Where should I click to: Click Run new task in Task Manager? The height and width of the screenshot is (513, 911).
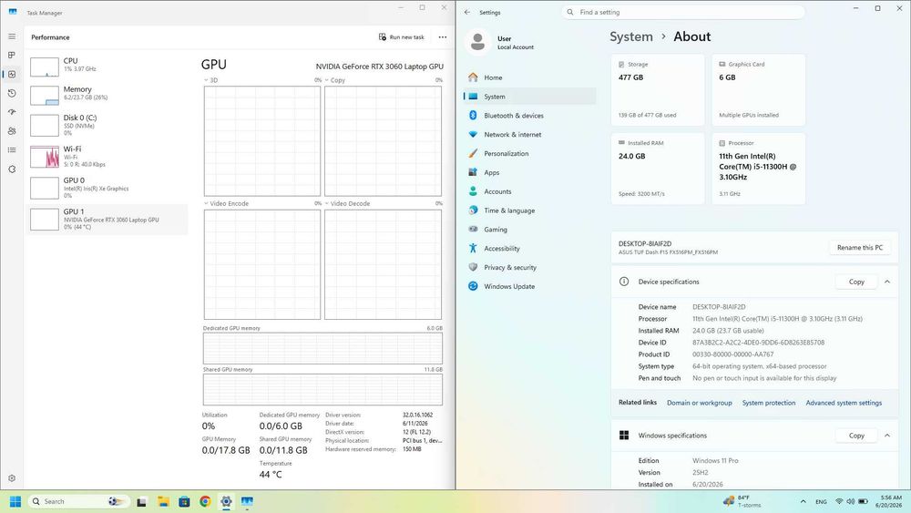402,37
